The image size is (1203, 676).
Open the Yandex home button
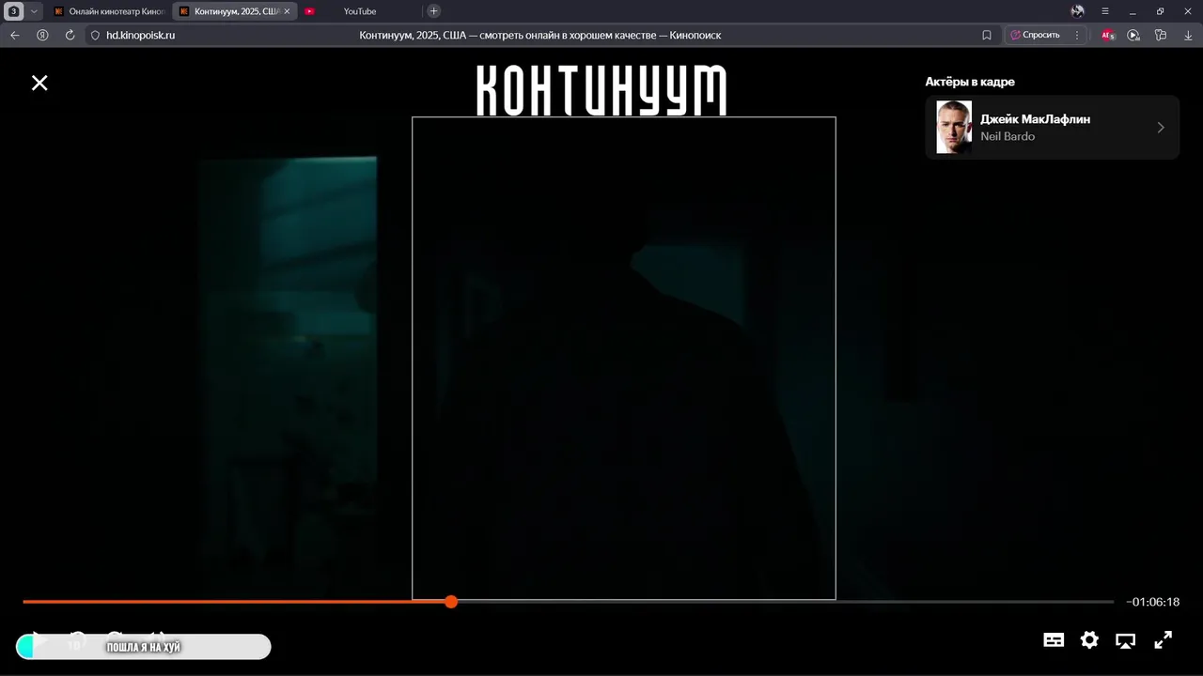pyautogui.click(x=42, y=35)
